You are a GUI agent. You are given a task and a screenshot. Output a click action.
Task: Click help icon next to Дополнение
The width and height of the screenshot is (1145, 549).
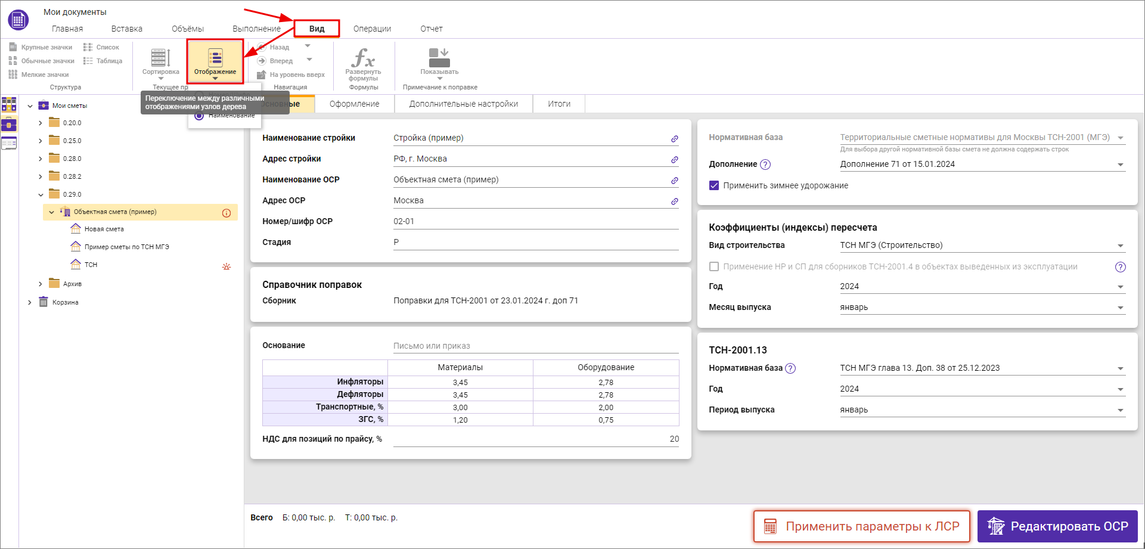(x=766, y=165)
